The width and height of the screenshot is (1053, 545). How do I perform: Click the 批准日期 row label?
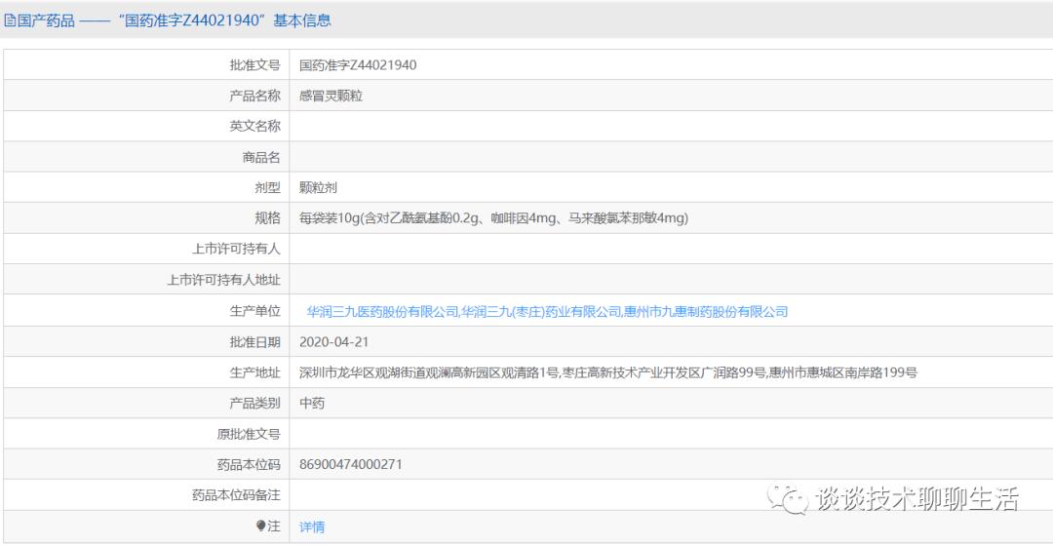pos(254,341)
